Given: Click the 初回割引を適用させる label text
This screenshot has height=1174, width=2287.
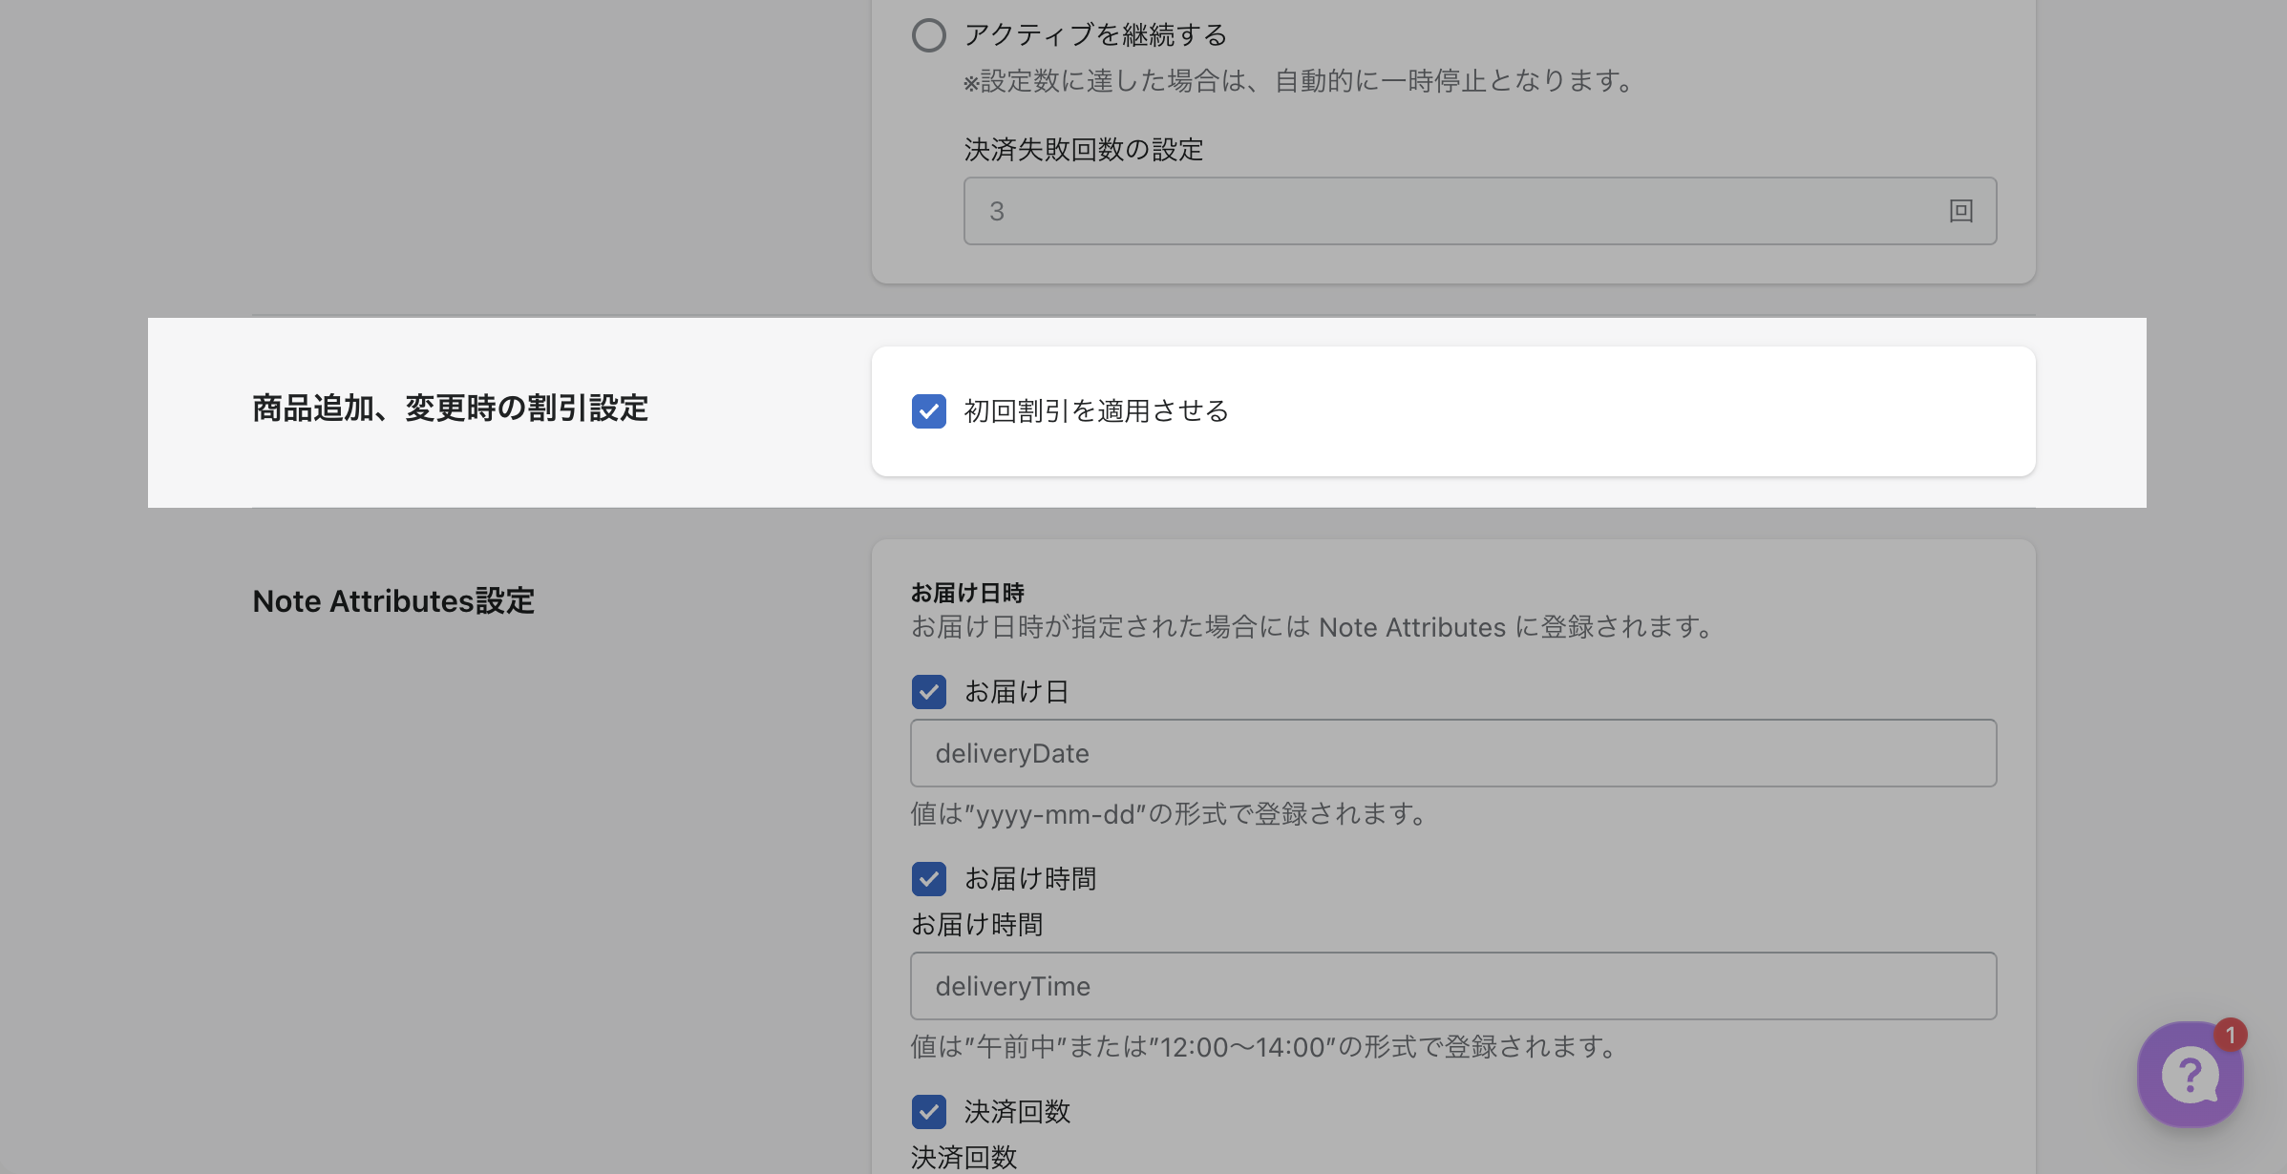Looking at the screenshot, I should [x=1095, y=411].
